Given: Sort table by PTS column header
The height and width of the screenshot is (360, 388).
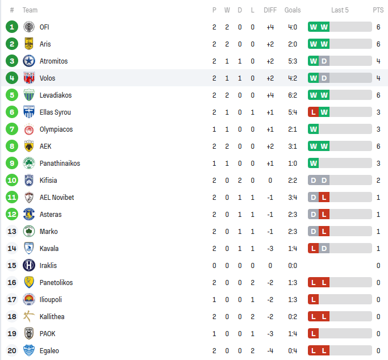Looking at the screenshot, I should click(378, 10).
